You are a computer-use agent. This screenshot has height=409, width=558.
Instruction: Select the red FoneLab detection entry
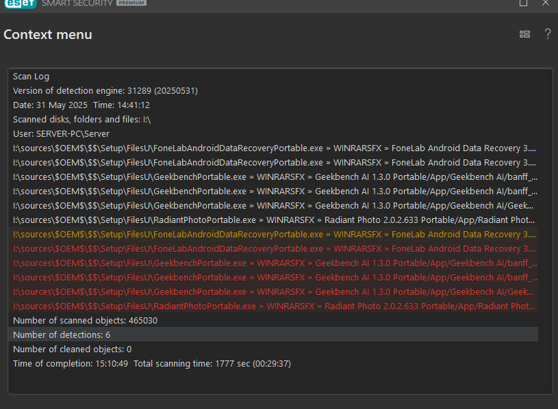(x=273, y=249)
